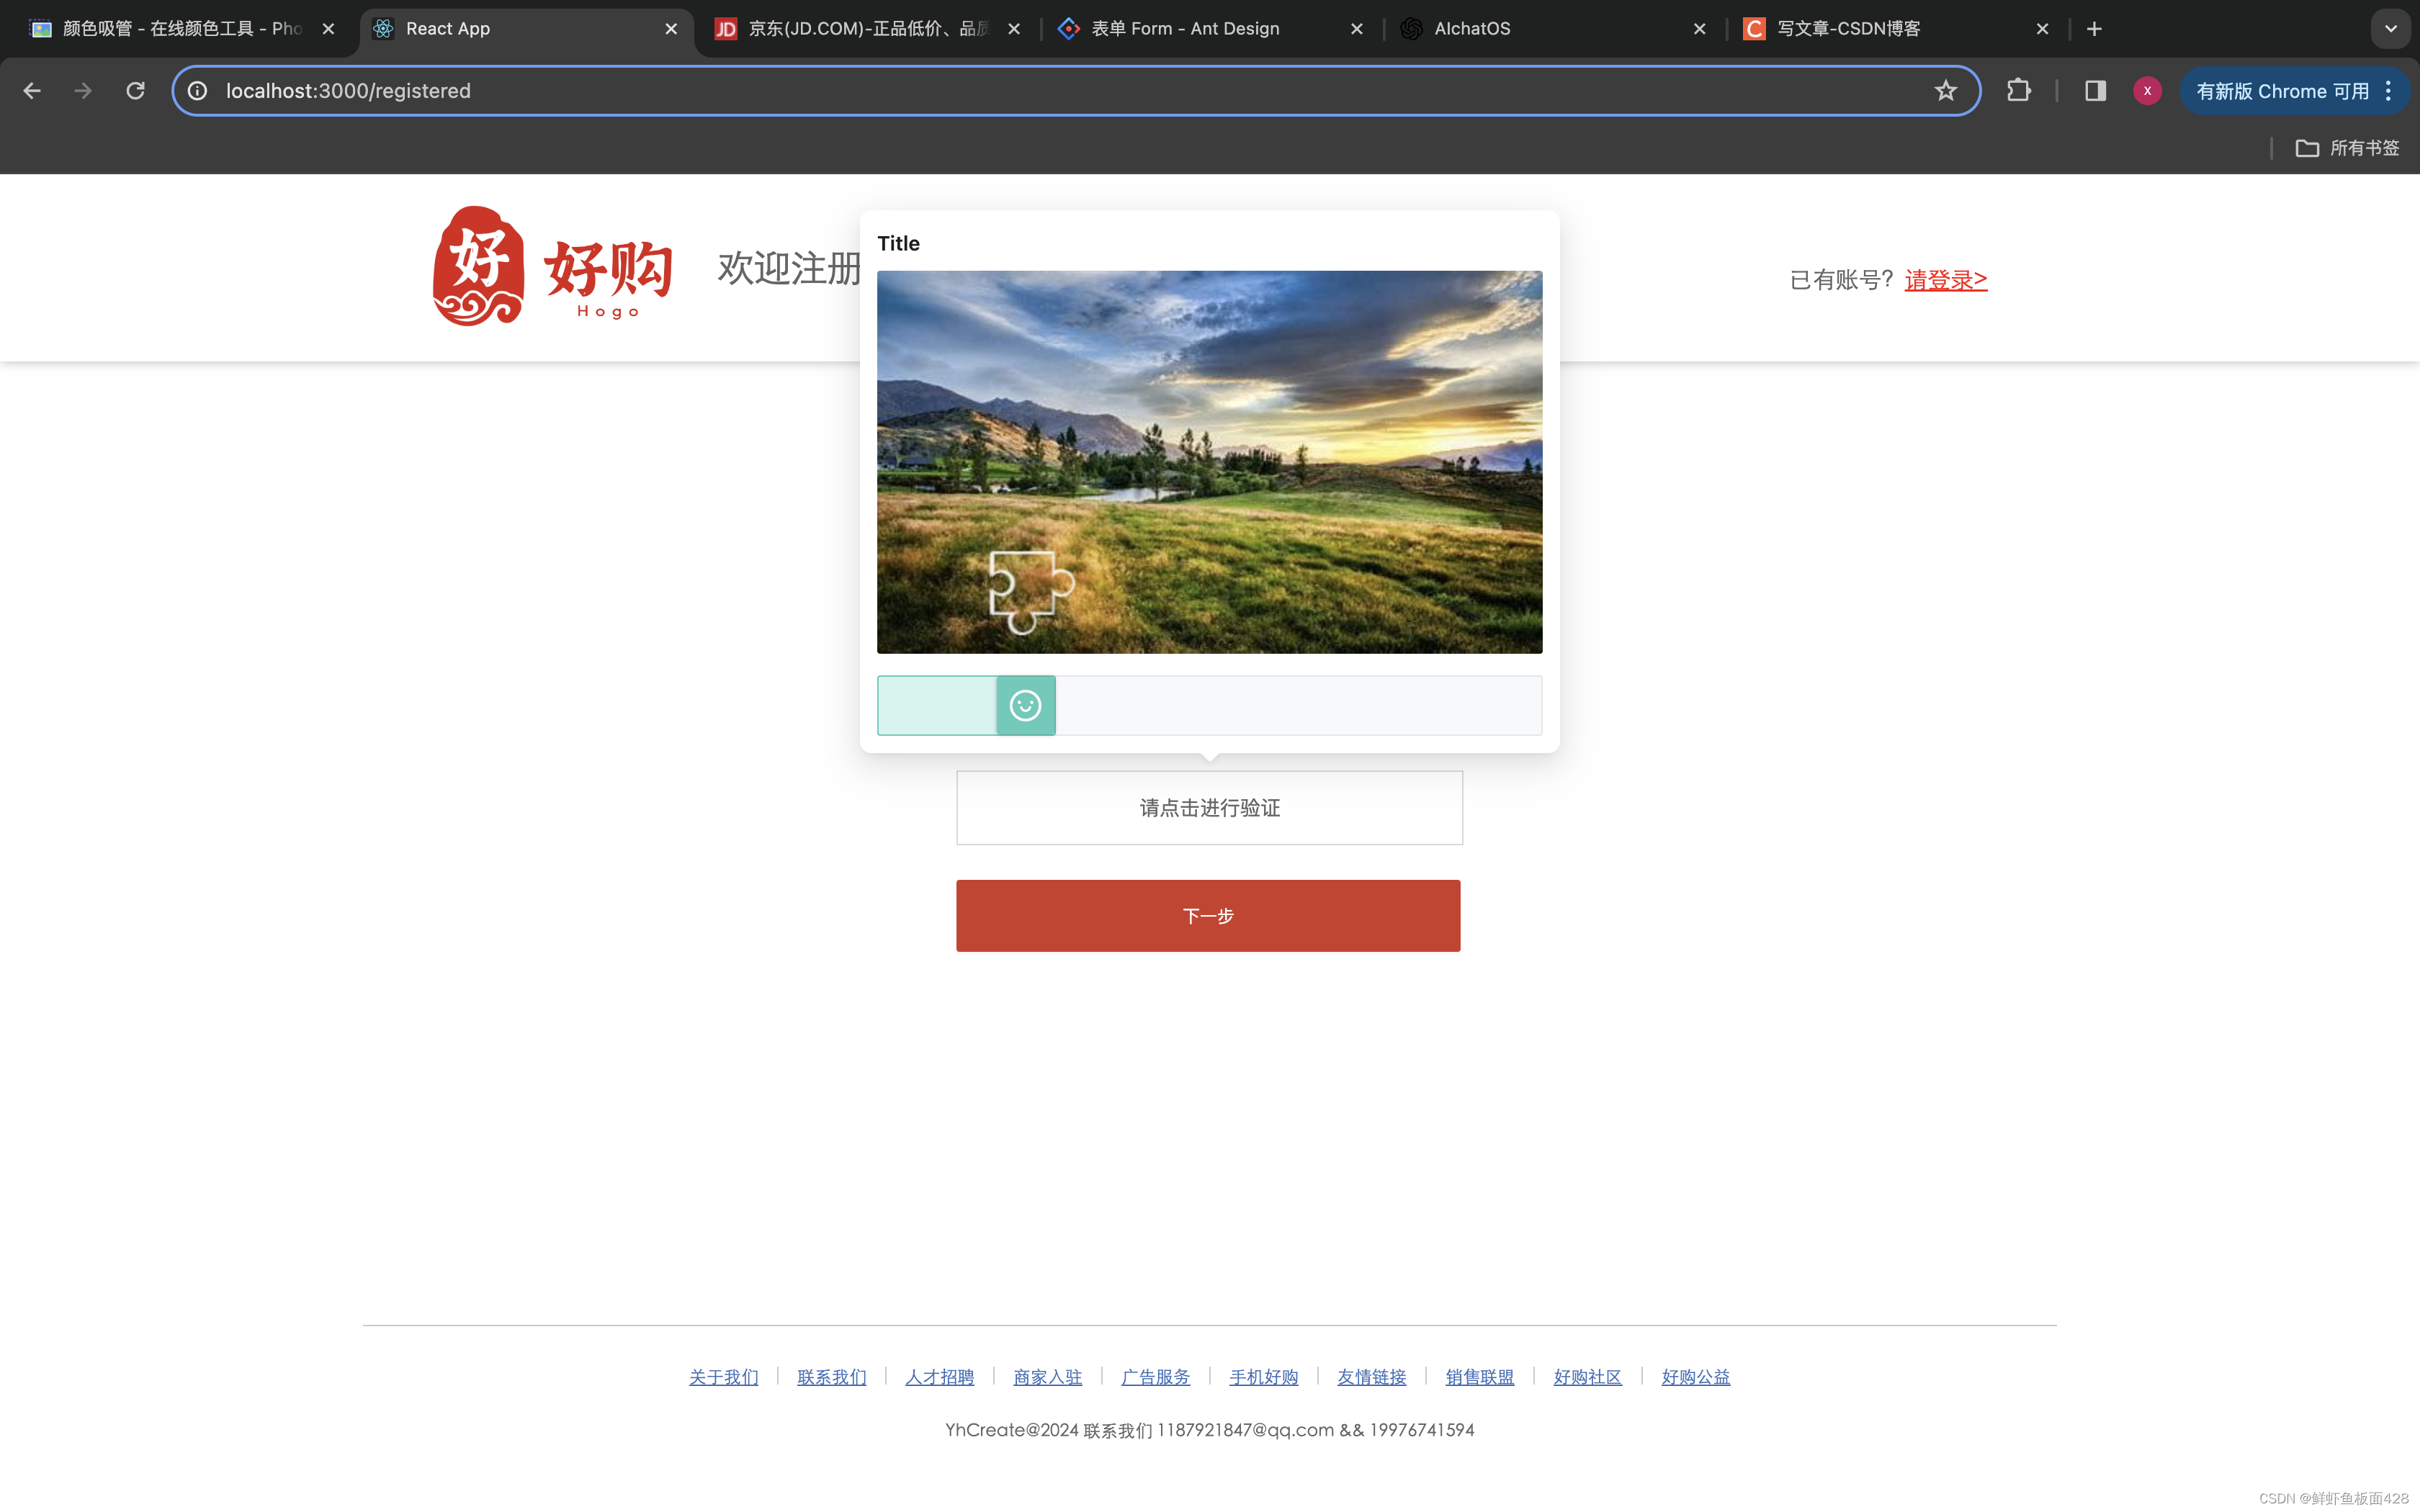The image size is (2420, 1512).
Task: Open the Chrome profile avatar
Action: (2147, 91)
